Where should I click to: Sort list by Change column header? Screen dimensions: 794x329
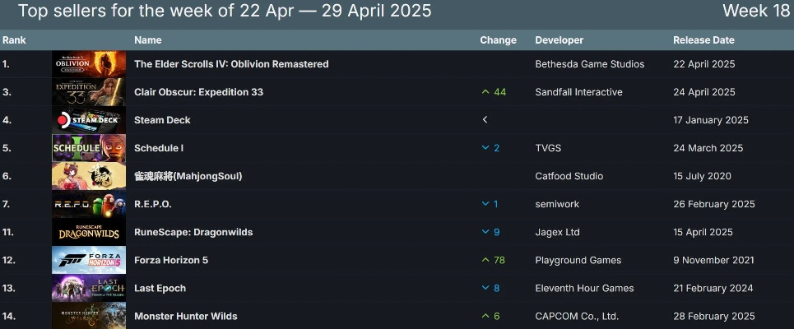[498, 40]
